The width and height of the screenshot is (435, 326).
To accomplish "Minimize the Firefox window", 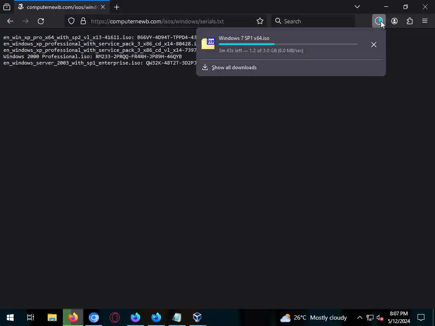I will click(386, 7).
